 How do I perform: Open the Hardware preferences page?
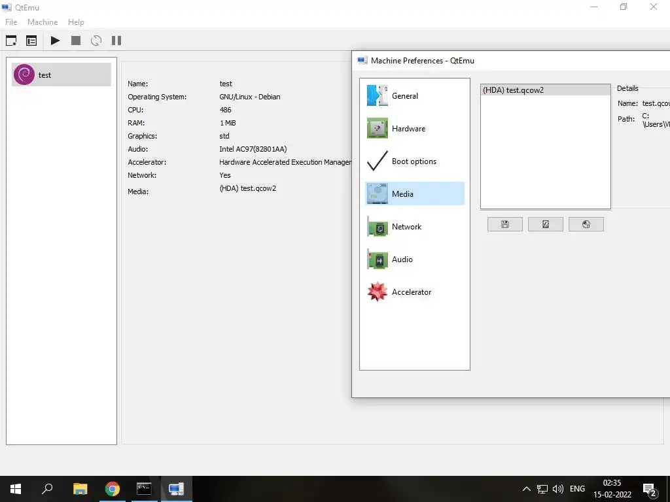click(415, 129)
